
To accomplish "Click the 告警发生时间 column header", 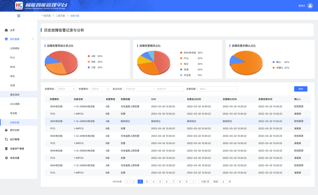I will [194, 99].
